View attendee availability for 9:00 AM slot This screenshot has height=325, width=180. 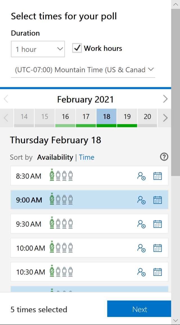click(141, 200)
